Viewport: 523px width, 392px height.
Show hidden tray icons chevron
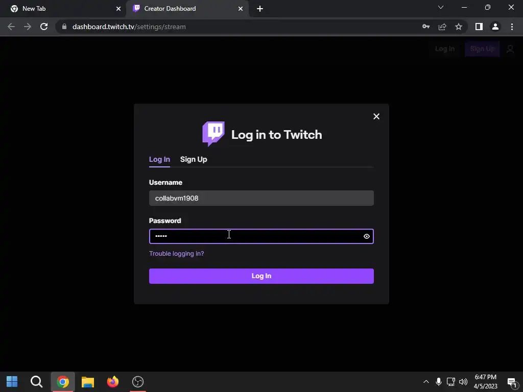pos(426,382)
